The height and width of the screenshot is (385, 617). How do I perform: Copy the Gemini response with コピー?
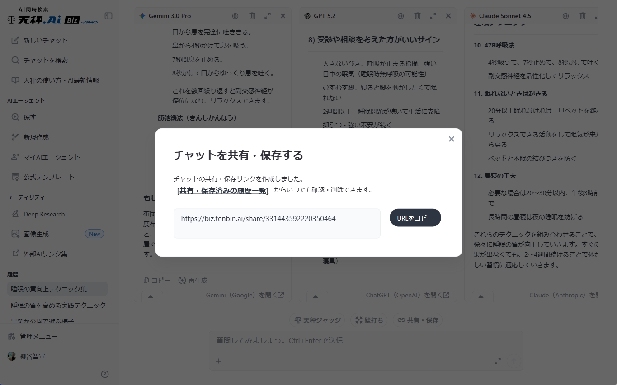tap(156, 280)
